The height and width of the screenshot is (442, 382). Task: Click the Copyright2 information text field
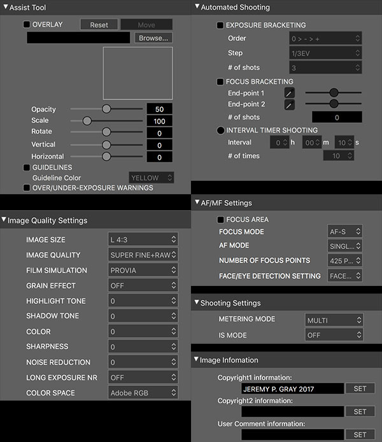292,411
